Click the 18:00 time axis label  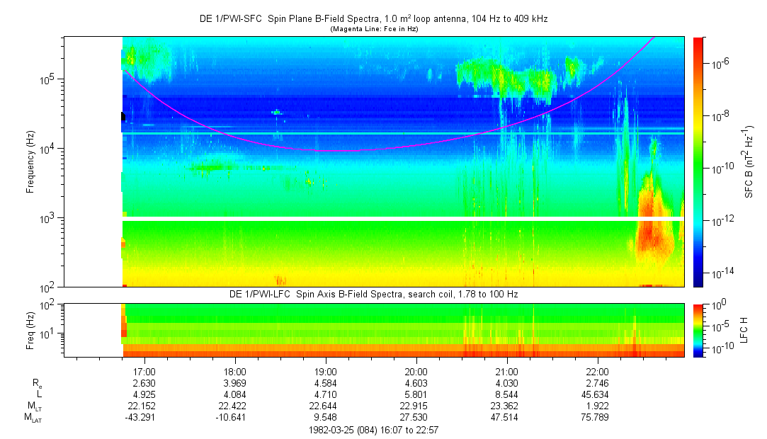coord(235,372)
